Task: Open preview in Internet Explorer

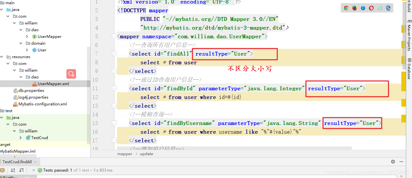Action: (x=380, y=8)
